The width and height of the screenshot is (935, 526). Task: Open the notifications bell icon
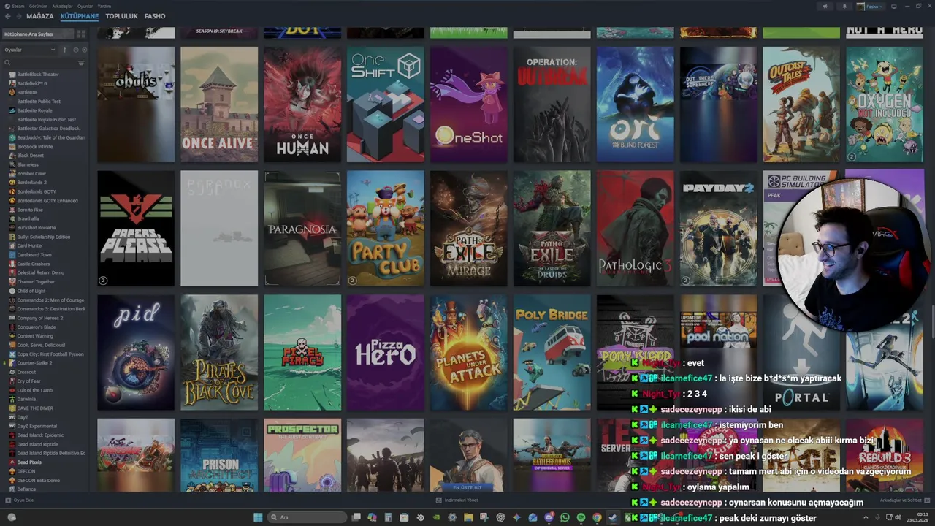(x=845, y=6)
